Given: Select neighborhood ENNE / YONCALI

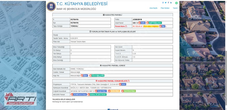Looking at the screenshot, I should pyautogui.click(x=77, y=69).
